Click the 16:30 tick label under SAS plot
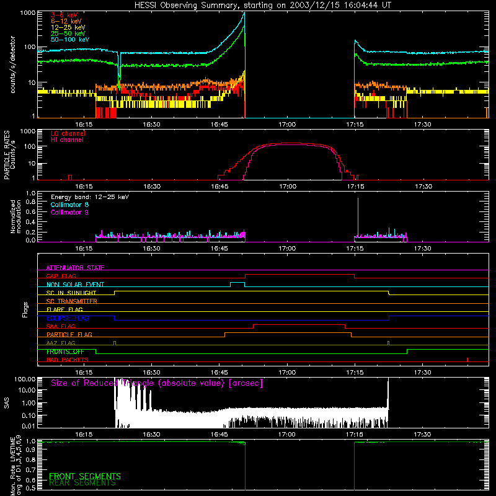The image size is (496, 496). (151, 435)
